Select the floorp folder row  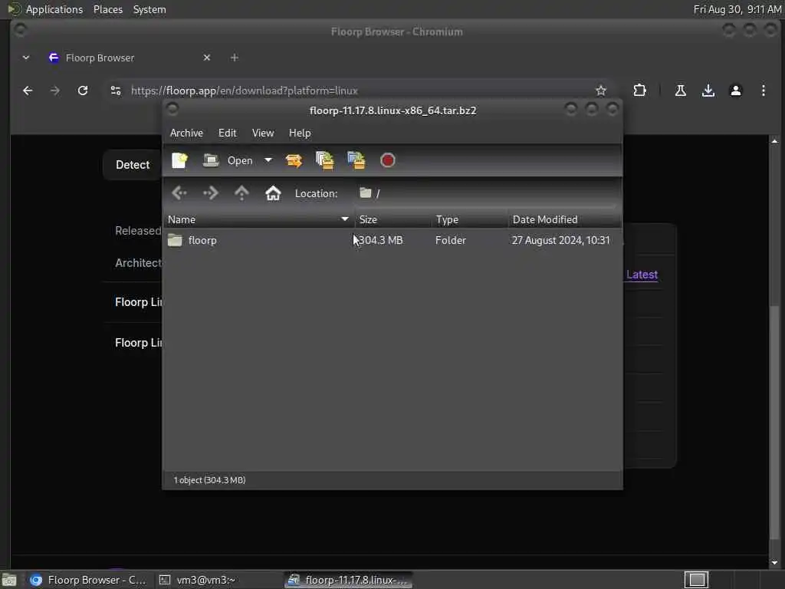coord(392,240)
